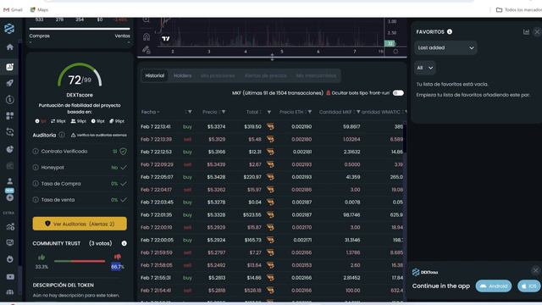Click info icon next to Community Trust

tap(124, 243)
